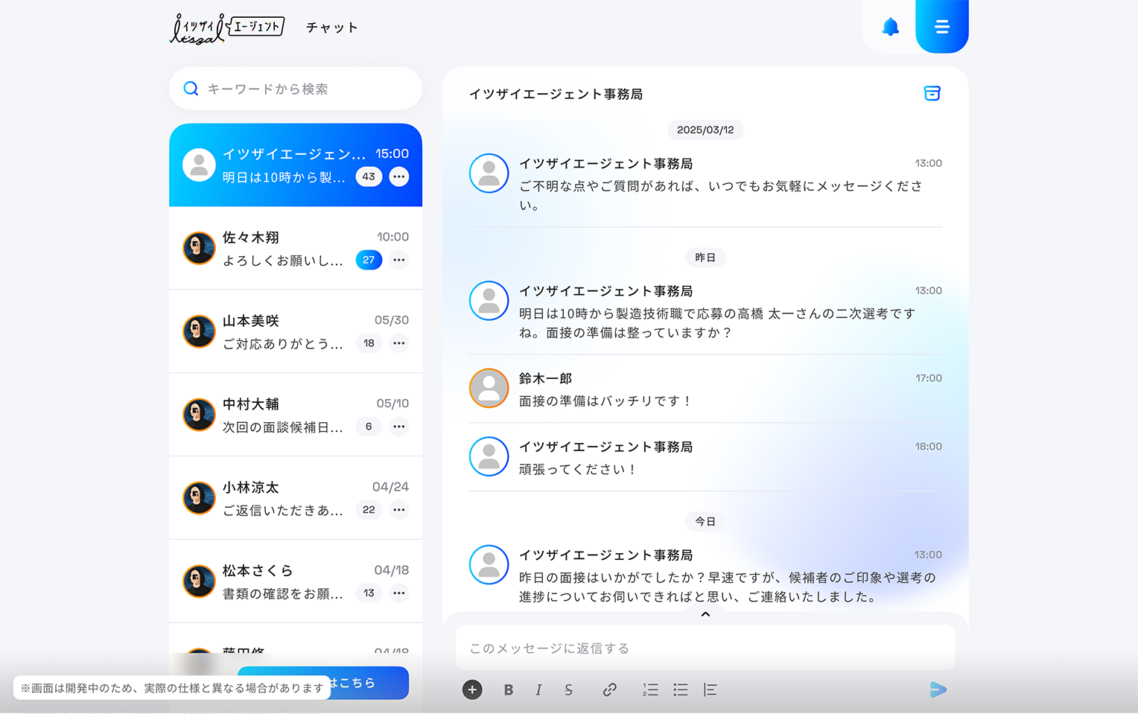Toggle strikethrough formatting

click(x=568, y=690)
